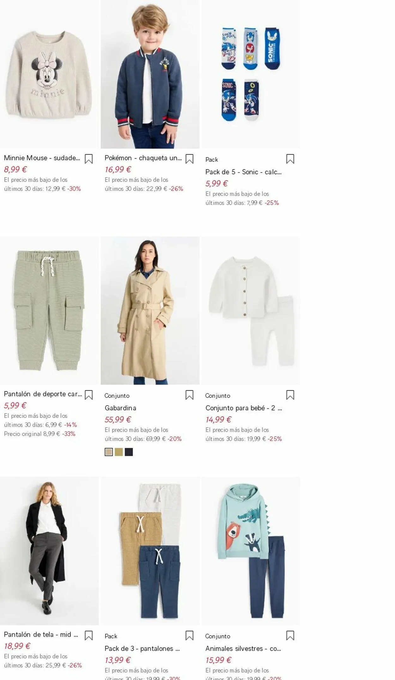Bookmark the Sonic socks pack
The width and height of the screenshot is (395, 680).
pyautogui.click(x=290, y=159)
